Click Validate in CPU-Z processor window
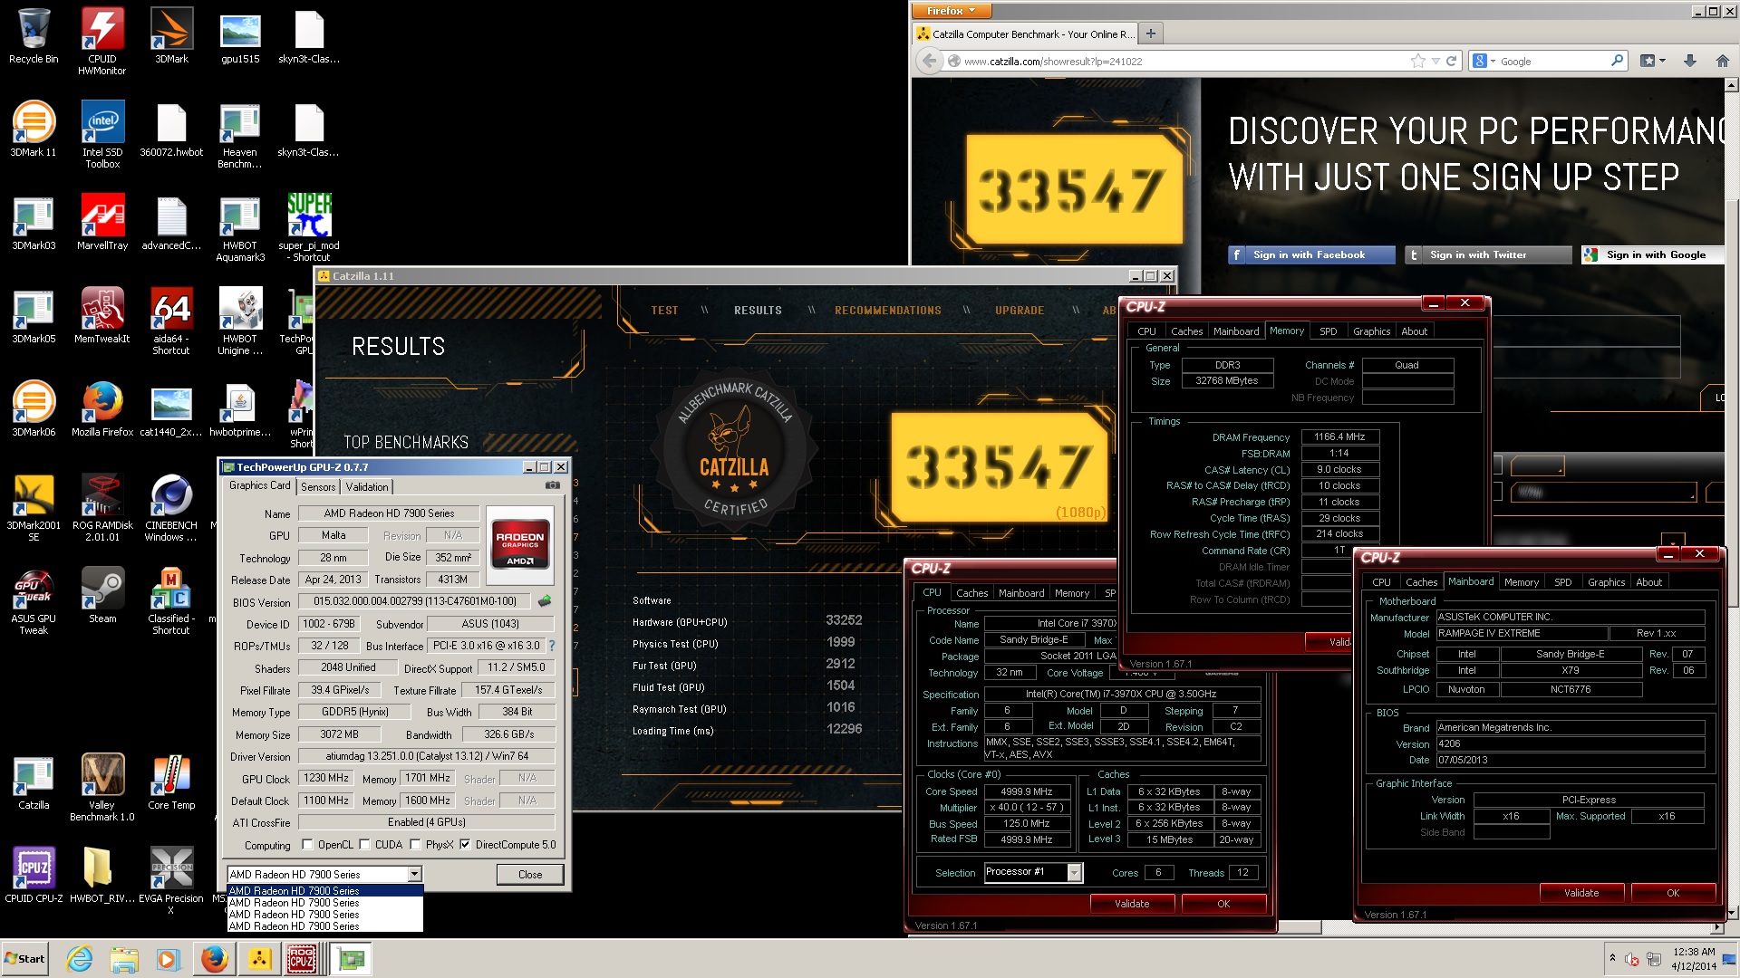This screenshot has width=1740, height=978. 1132,904
